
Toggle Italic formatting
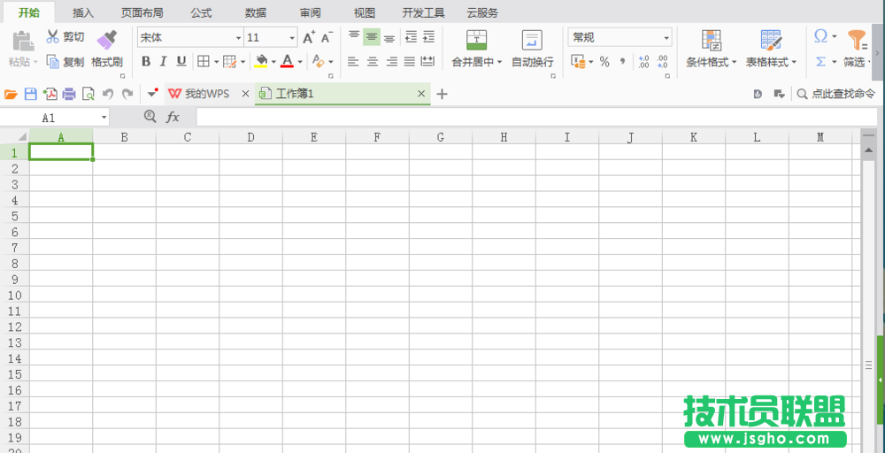pos(164,62)
